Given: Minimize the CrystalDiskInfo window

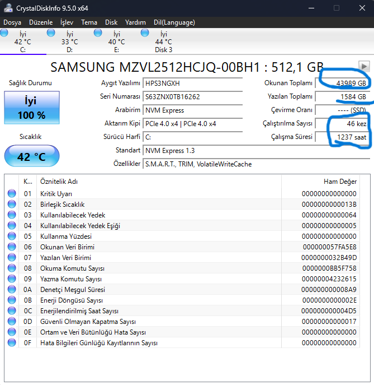Looking at the screenshot, I should [x=311, y=8].
